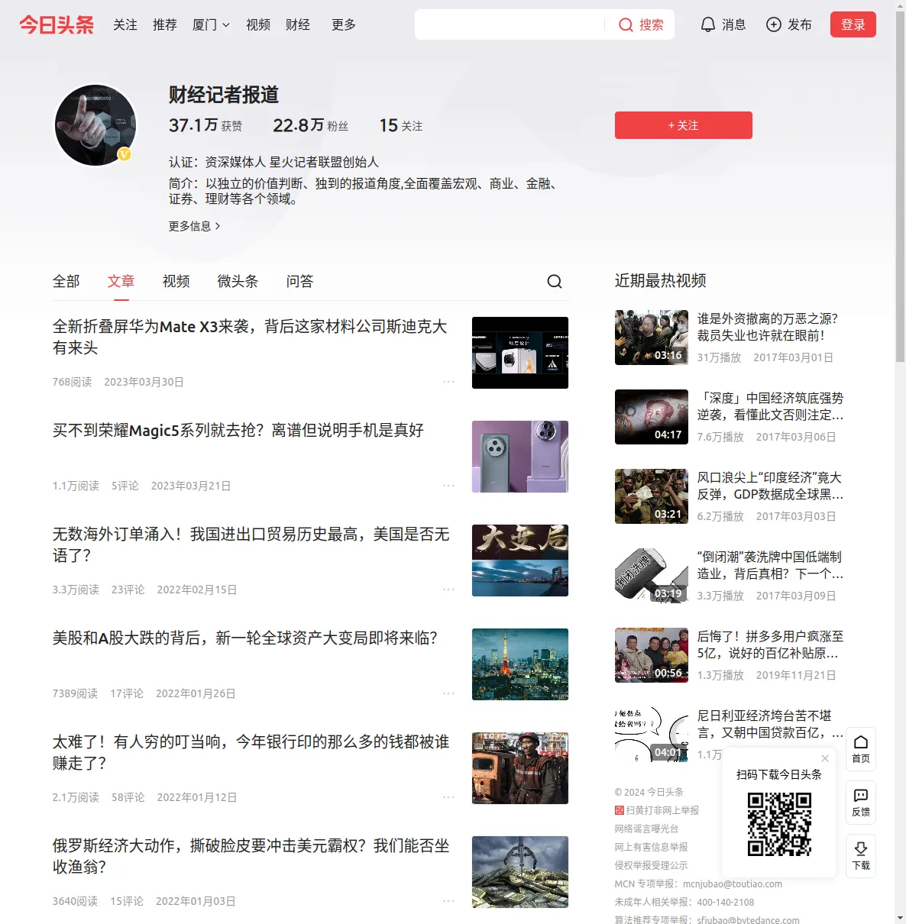Open video title 尼日利亚经济垮台苦不堪言
Screen dimensions: 906x924
[x=771, y=724]
